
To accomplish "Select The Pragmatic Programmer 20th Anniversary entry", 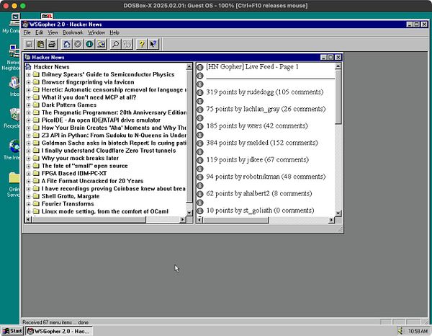I will [114, 112].
